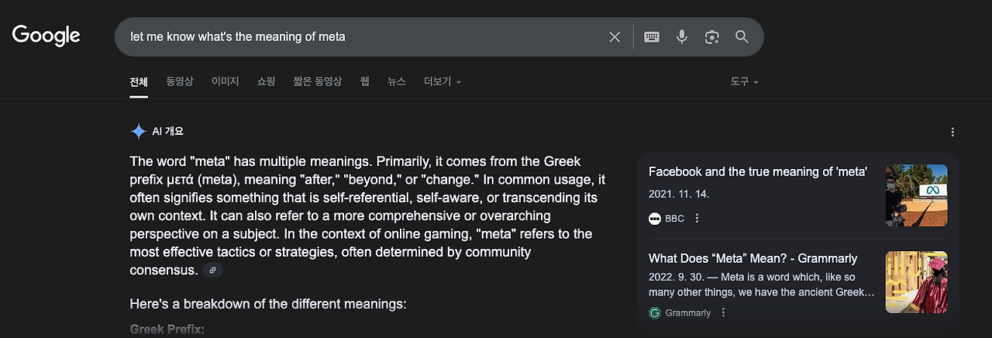Open the 도구 tools dropdown

[x=744, y=81]
